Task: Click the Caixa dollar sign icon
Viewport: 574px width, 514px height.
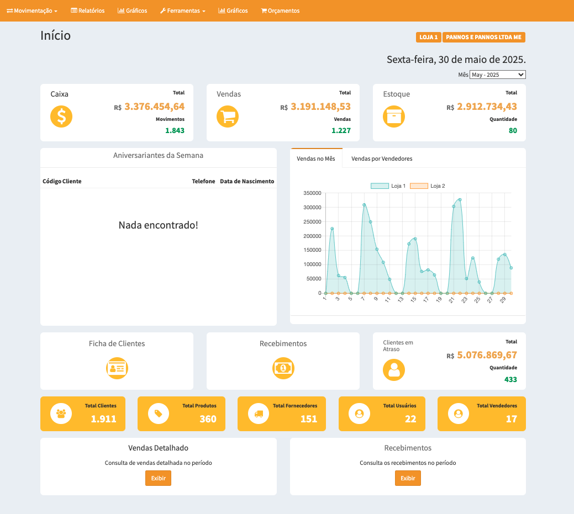Action: pos(61,116)
